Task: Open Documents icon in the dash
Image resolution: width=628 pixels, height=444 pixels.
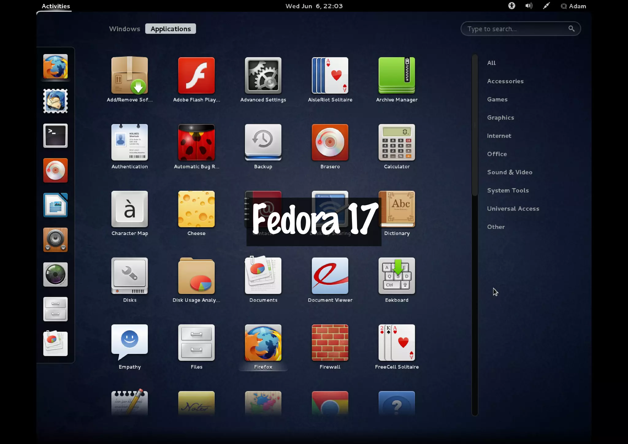Action: [55, 343]
